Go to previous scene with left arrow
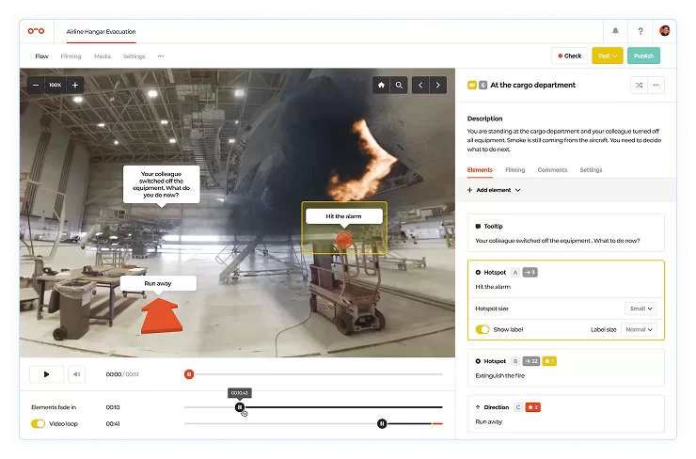The image size is (696, 459). [421, 85]
